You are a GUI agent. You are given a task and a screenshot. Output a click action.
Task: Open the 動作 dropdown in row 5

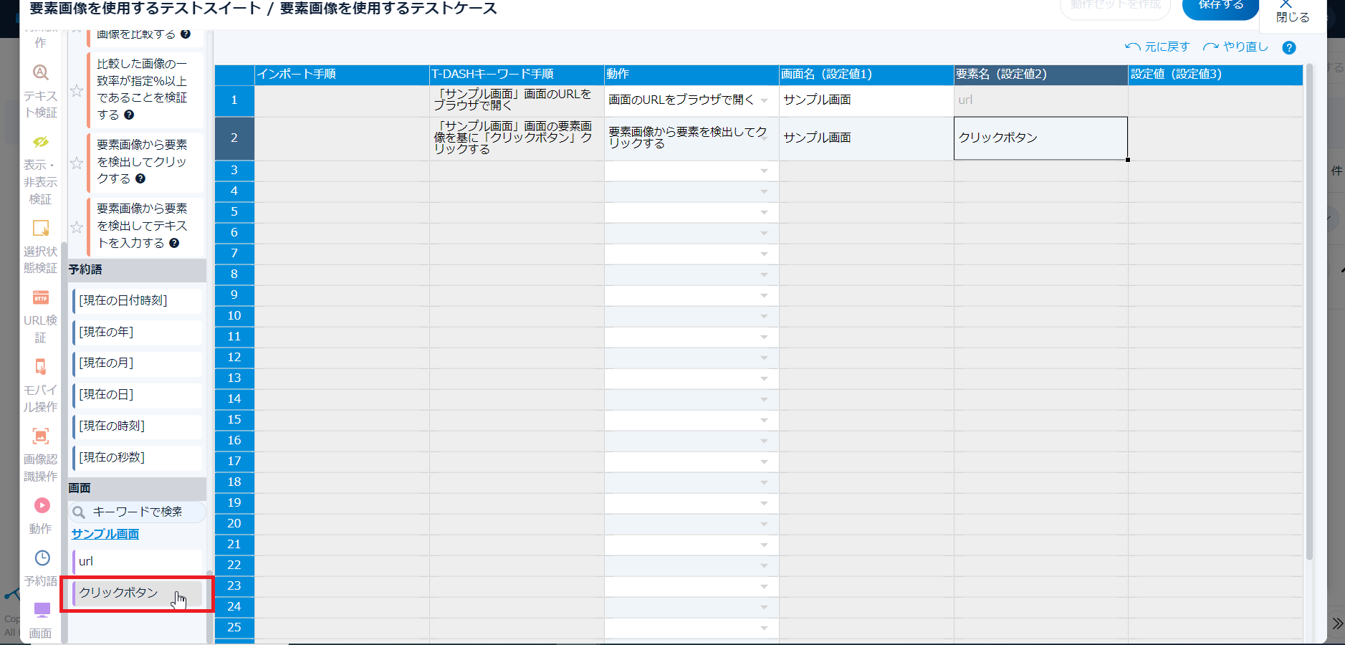tap(764, 213)
